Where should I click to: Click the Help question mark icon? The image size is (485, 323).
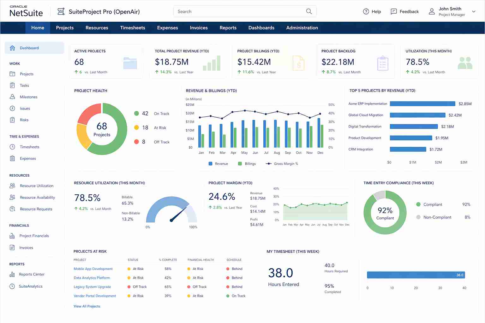point(366,11)
